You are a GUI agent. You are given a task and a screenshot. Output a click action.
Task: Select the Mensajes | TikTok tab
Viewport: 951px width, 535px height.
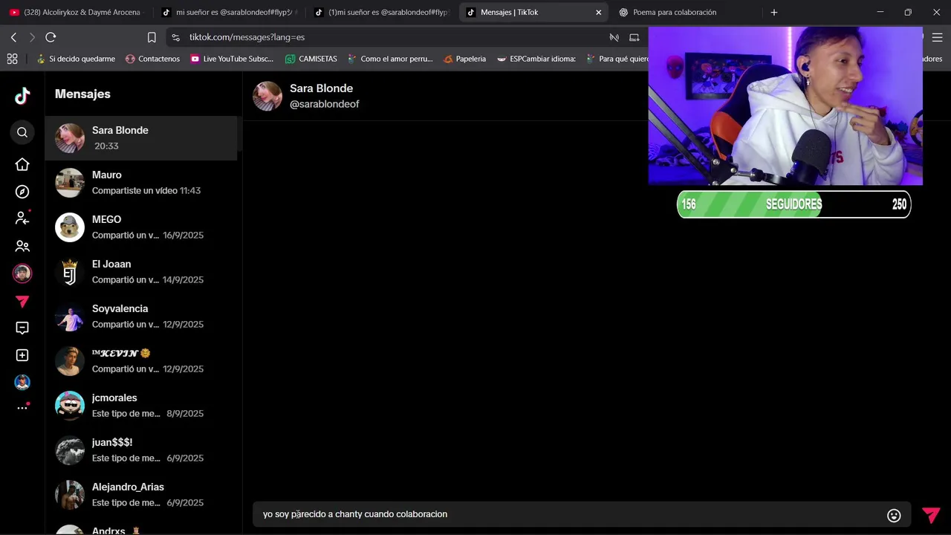533,12
